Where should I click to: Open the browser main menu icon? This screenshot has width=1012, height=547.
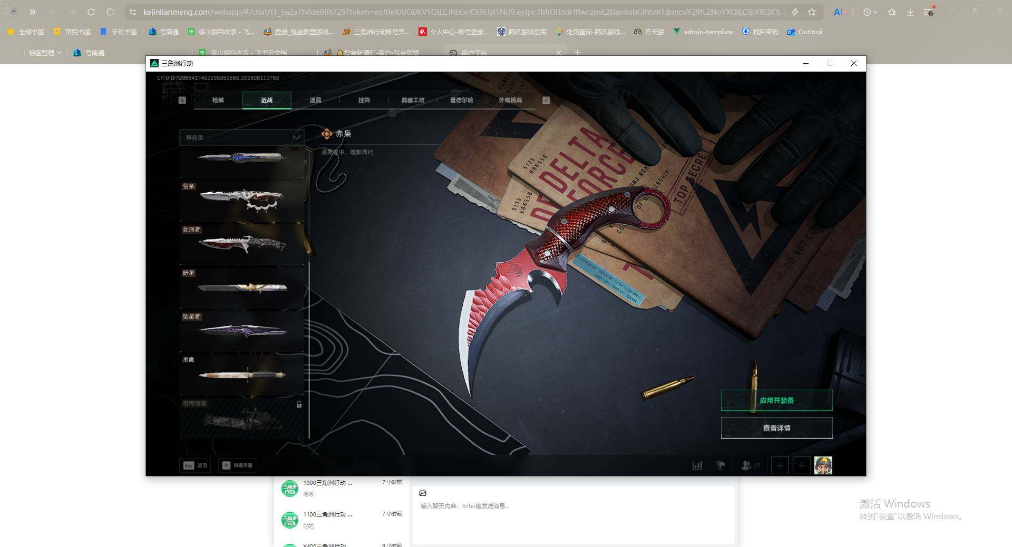pos(929,12)
